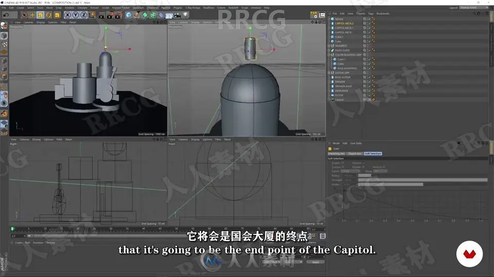The width and height of the screenshot is (494, 277).
Task: Click the Make Editable icon in left toolbar
Action: pyautogui.click(x=4, y=26)
